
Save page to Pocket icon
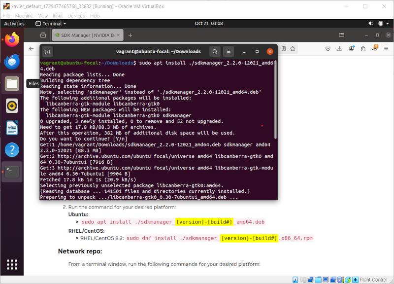pyautogui.click(x=328, y=49)
